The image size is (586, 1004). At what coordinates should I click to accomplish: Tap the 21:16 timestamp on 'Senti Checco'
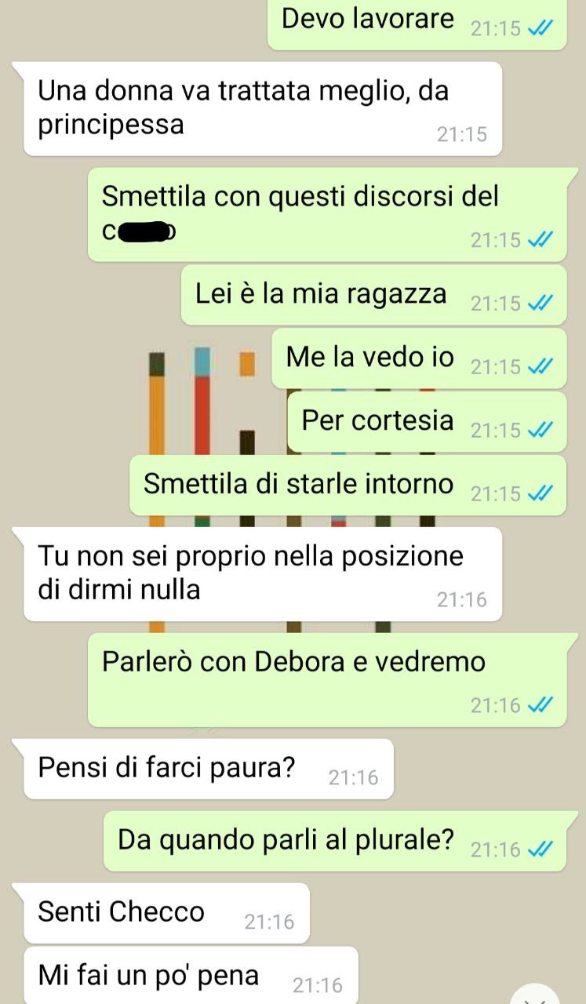270,922
